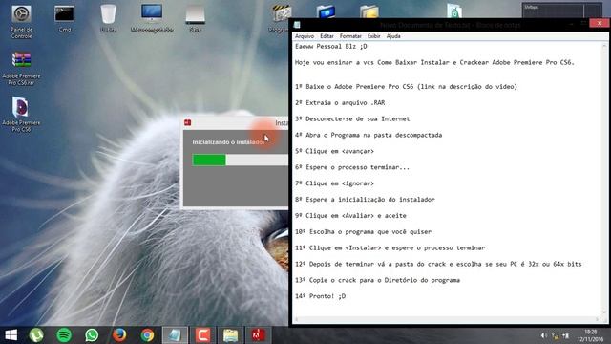This screenshot has width=611, height=344.
Task: Open the Painel de Controle desktop icon
Action: click(21, 22)
